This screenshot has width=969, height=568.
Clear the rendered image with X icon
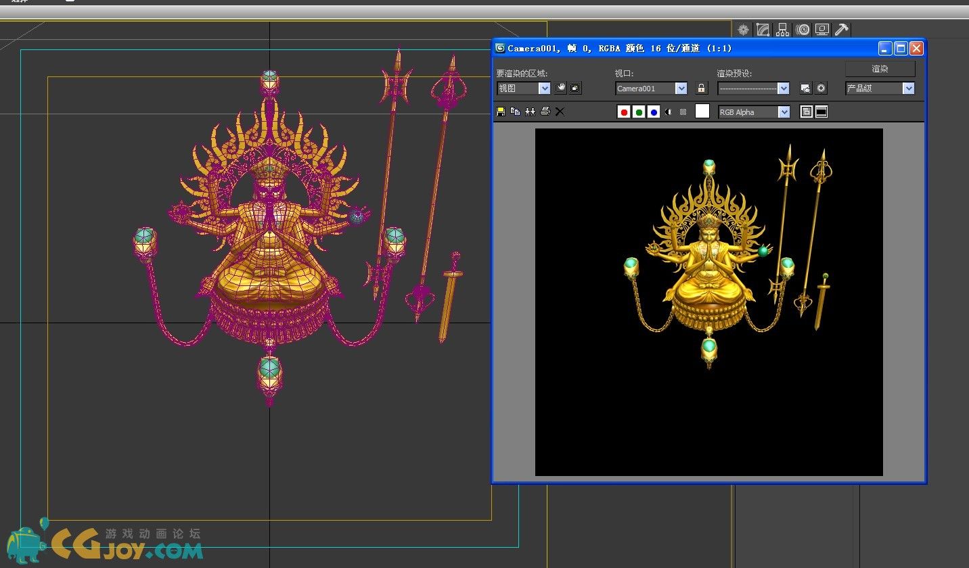[x=560, y=112]
